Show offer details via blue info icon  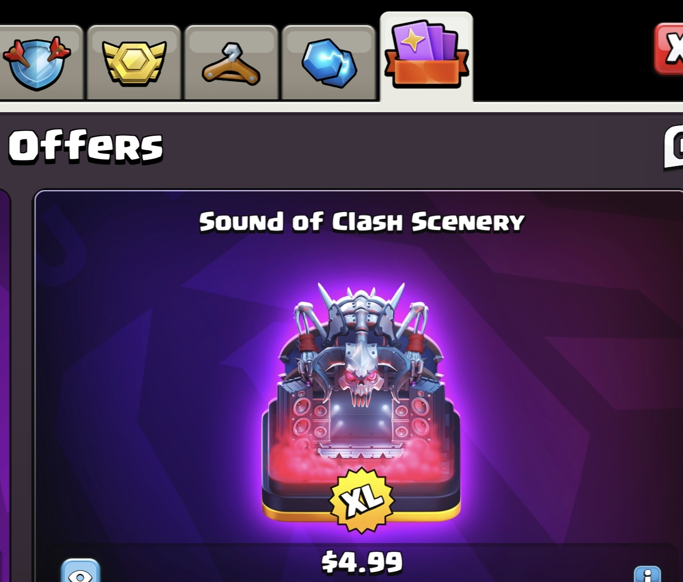(647, 574)
